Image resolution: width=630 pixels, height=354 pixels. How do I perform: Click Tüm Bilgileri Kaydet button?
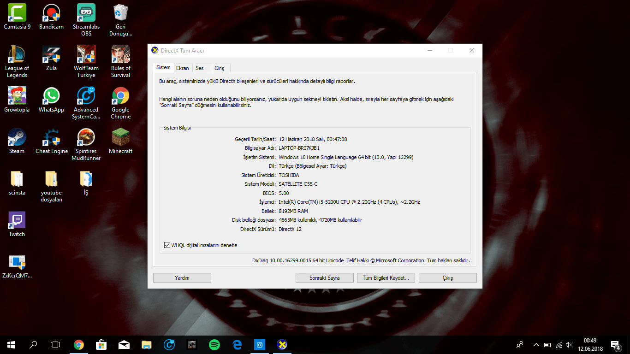coord(386,278)
